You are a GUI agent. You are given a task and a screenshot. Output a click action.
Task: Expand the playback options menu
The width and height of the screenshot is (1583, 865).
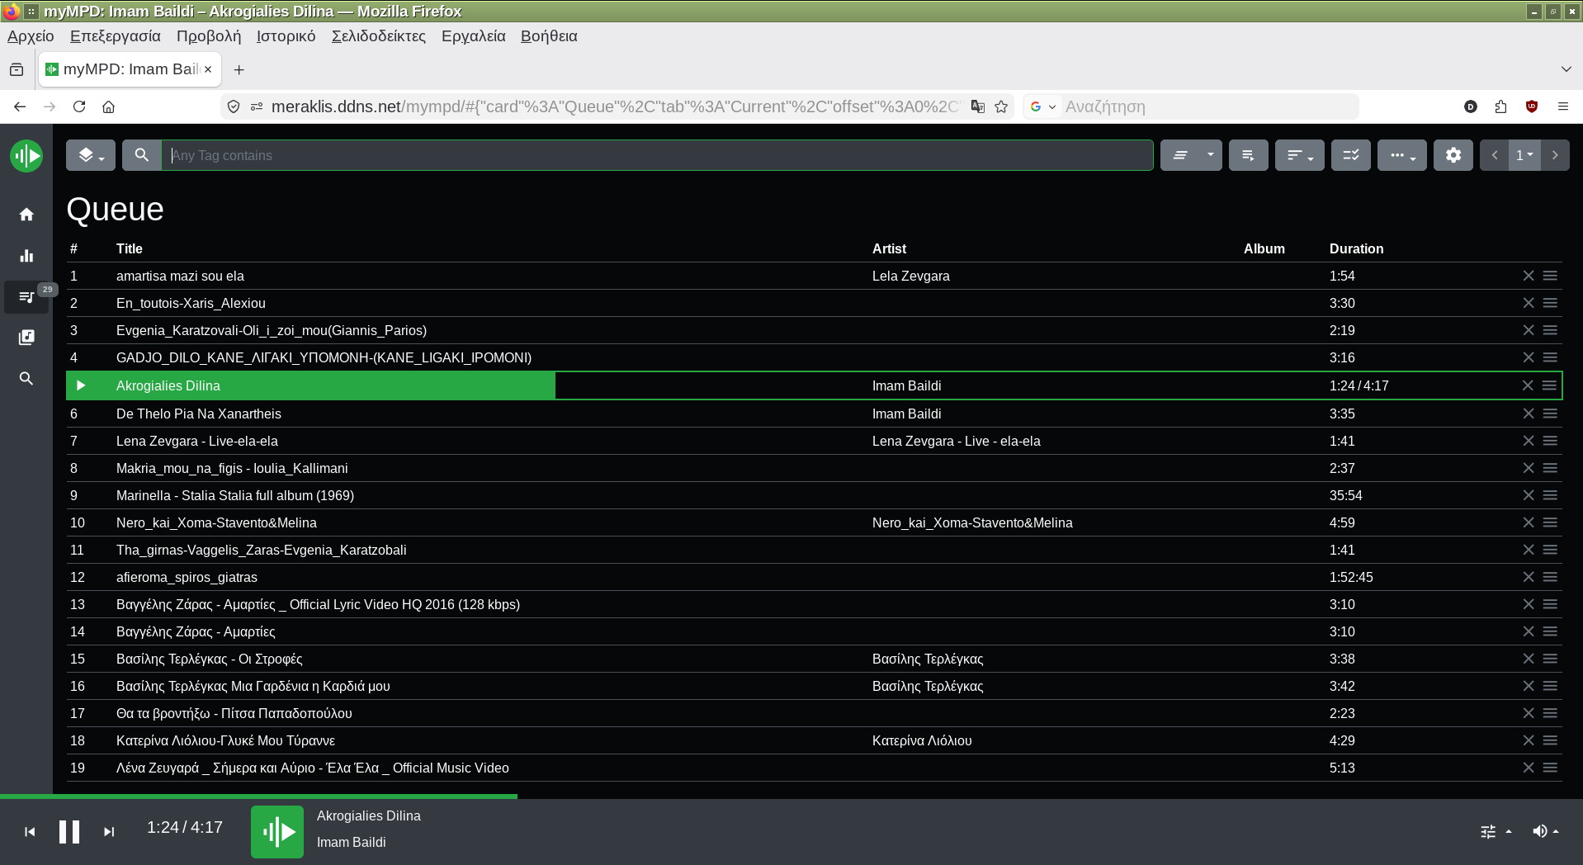(x=1495, y=831)
